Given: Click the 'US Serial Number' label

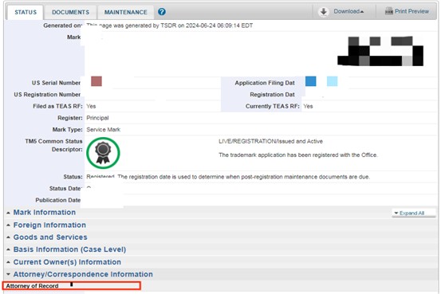Looking at the screenshot, I should [56, 83].
